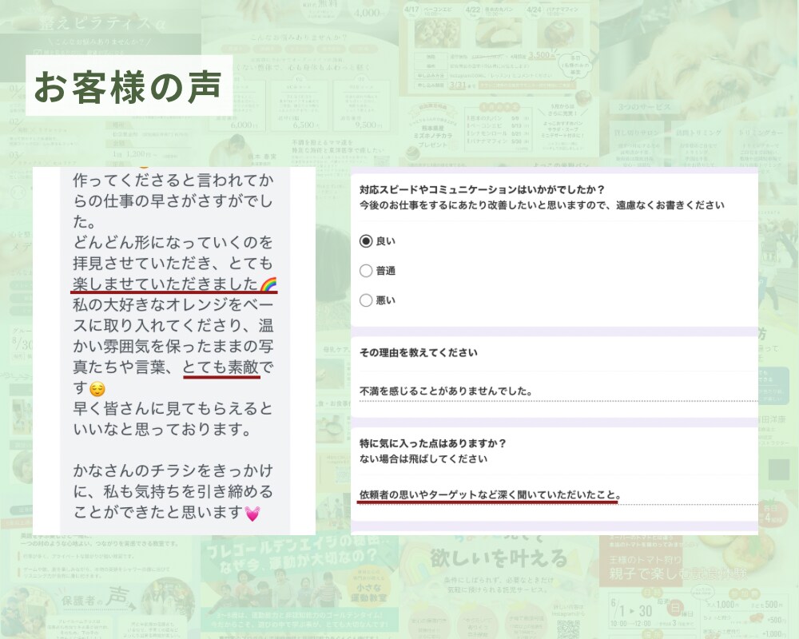Click the message line 私の大好きなオレンジをベー
The width and height of the screenshot is (799, 639).
click(173, 304)
